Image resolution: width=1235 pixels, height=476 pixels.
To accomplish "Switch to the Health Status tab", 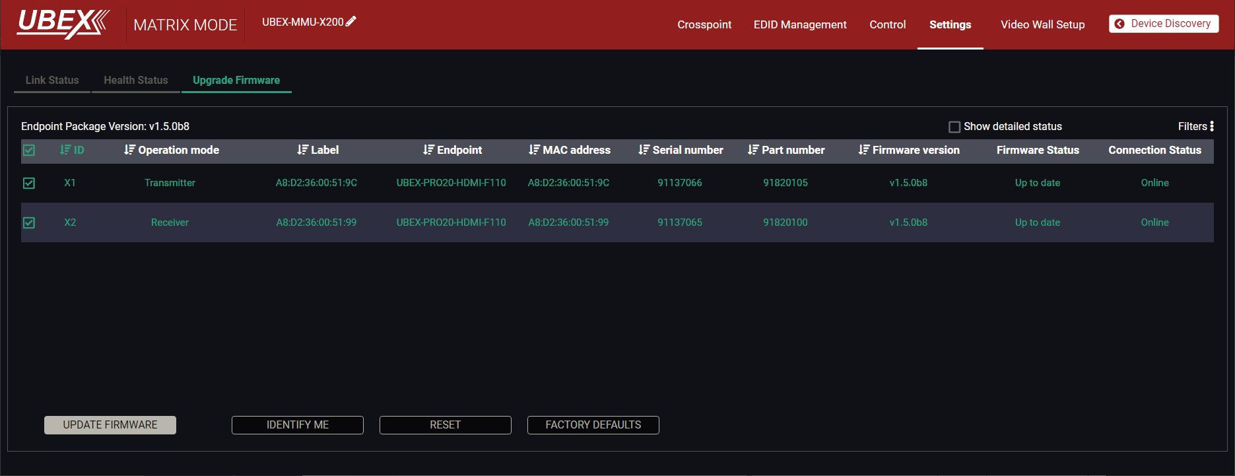I will 136,80.
